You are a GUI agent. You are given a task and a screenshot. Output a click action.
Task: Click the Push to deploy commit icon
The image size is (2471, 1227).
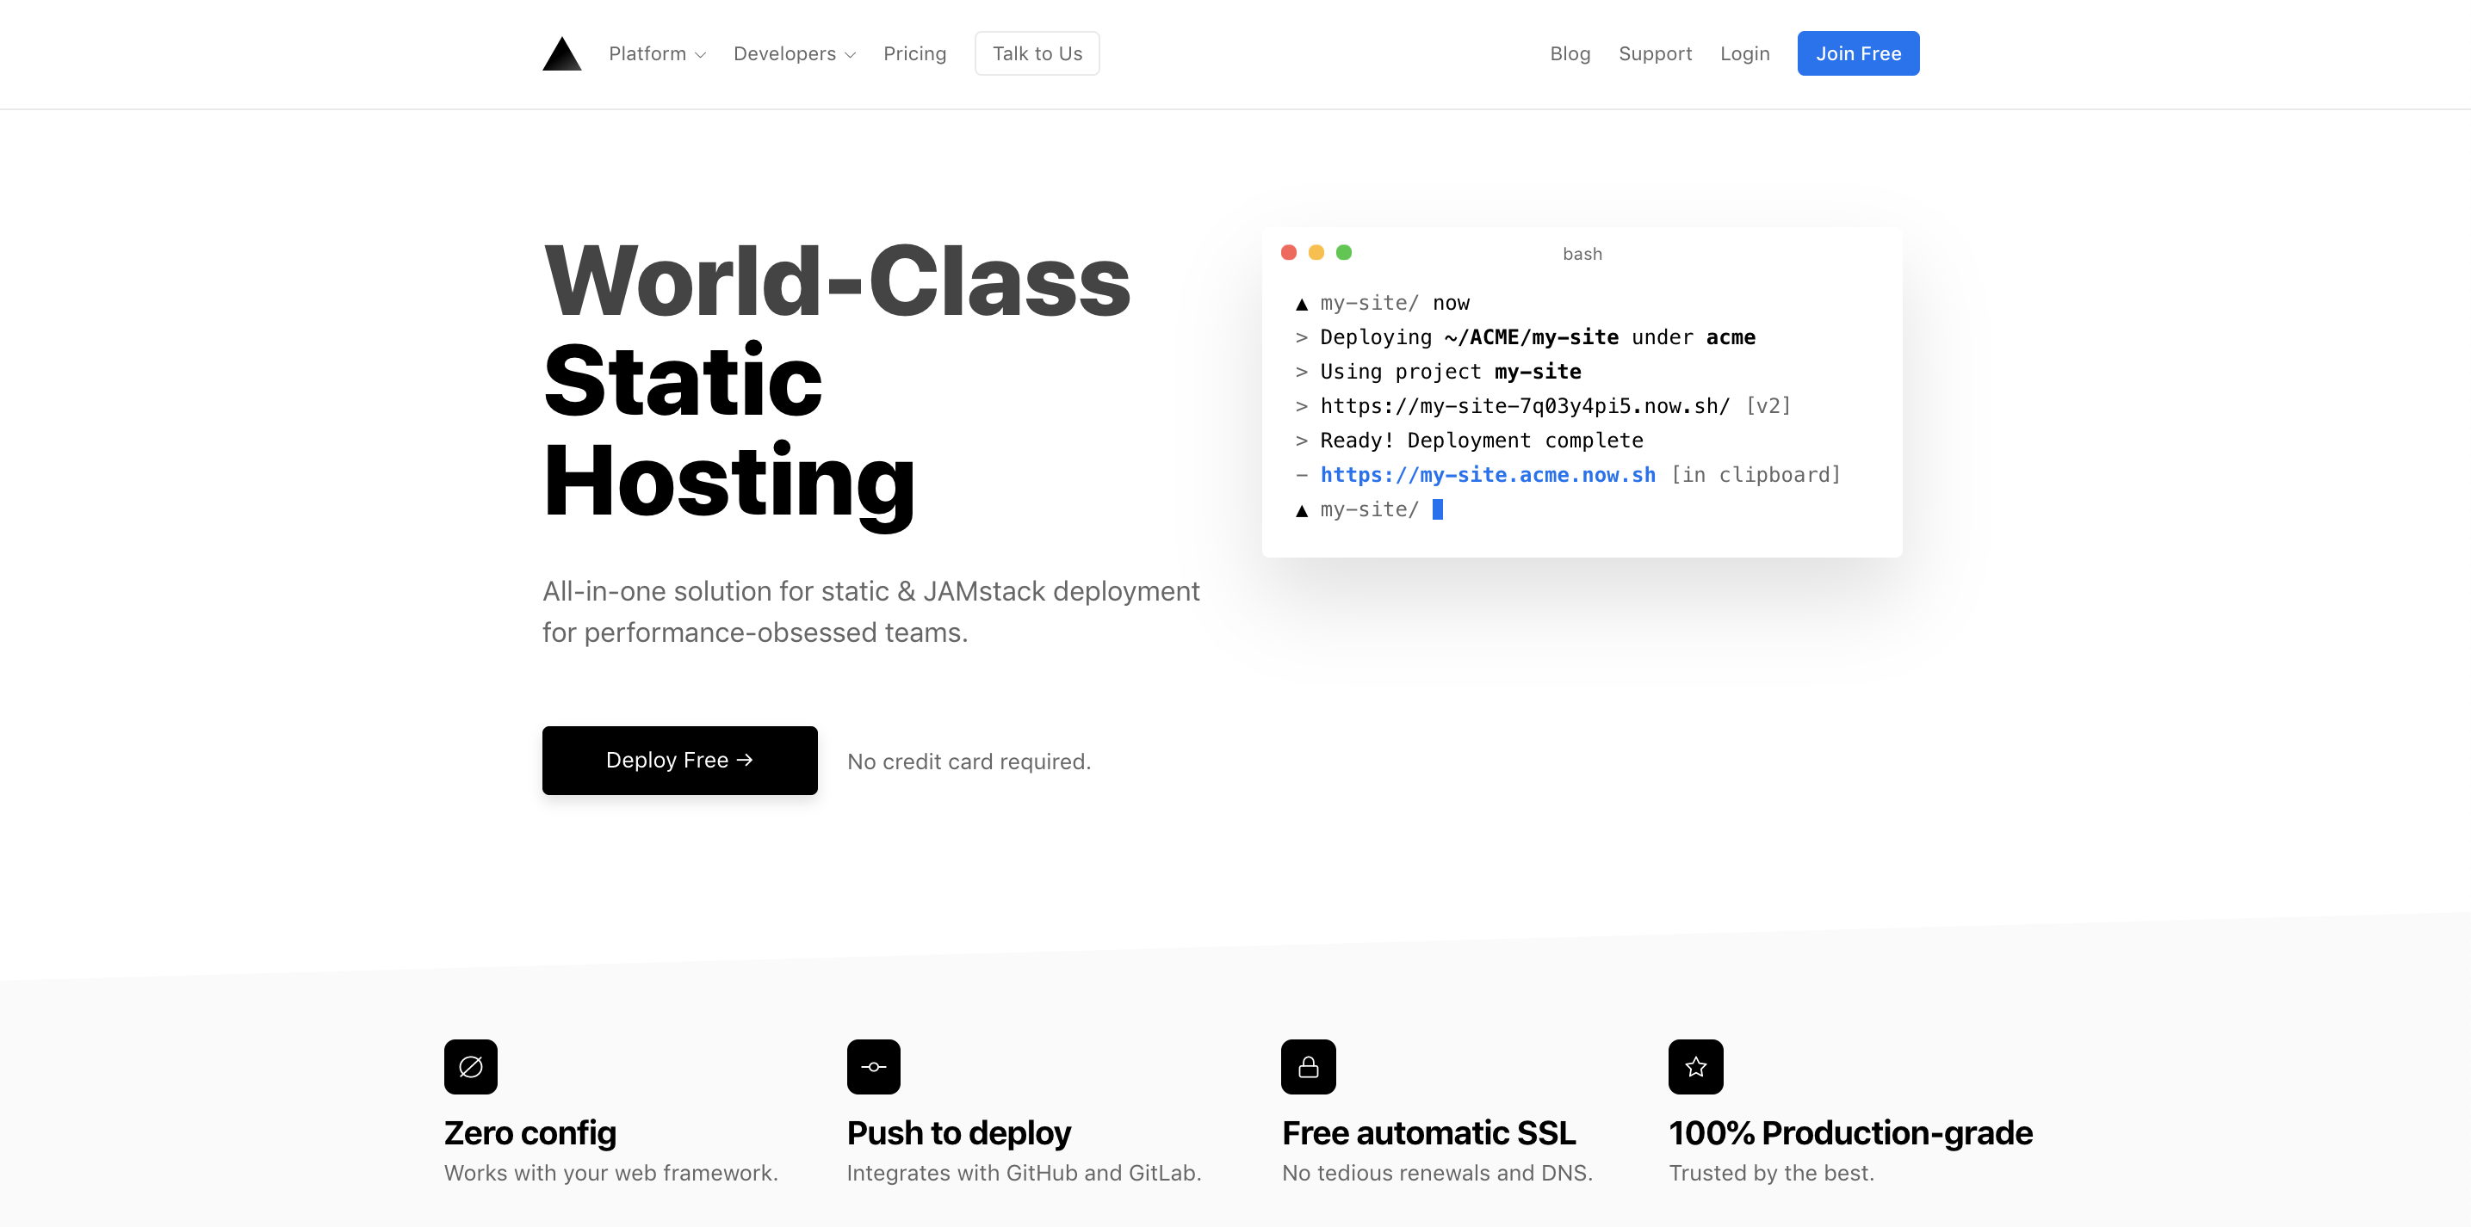point(874,1067)
